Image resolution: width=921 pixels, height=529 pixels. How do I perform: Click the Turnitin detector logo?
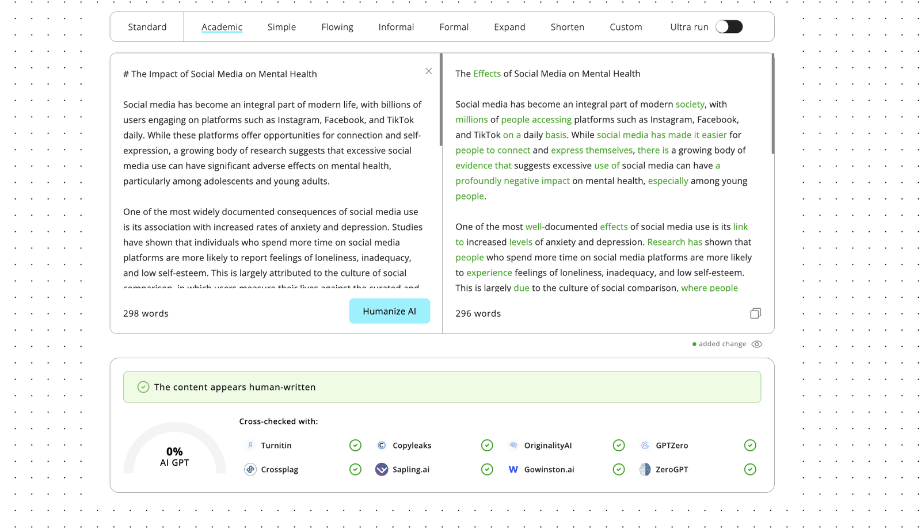pyautogui.click(x=250, y=446)
